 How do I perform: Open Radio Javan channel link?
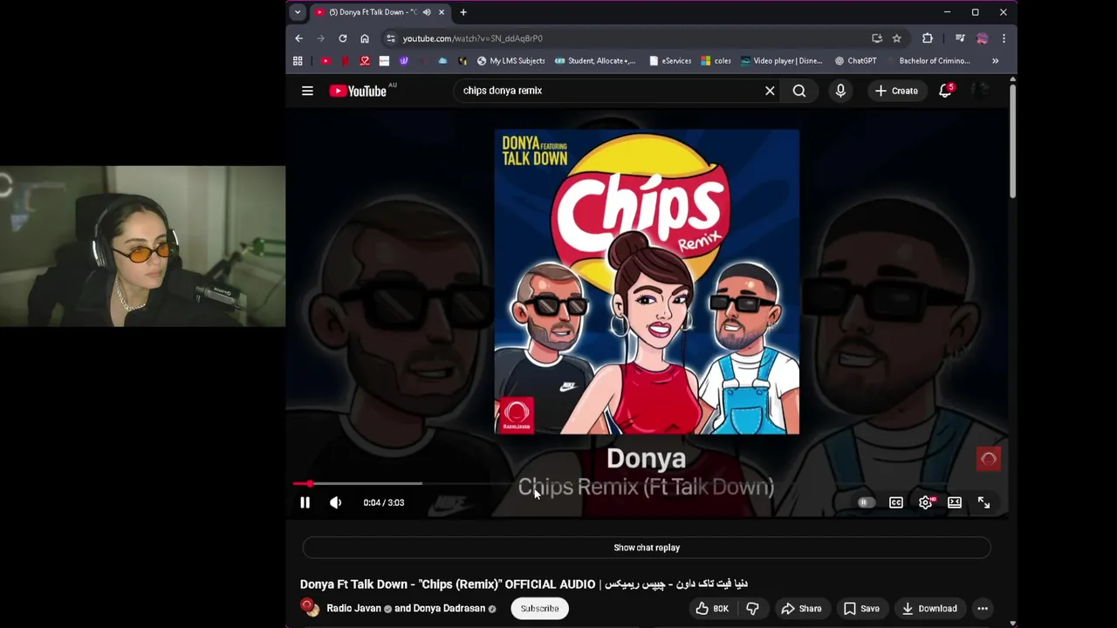353,609
